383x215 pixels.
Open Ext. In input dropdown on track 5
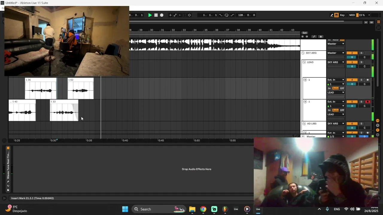coord(336,102)
